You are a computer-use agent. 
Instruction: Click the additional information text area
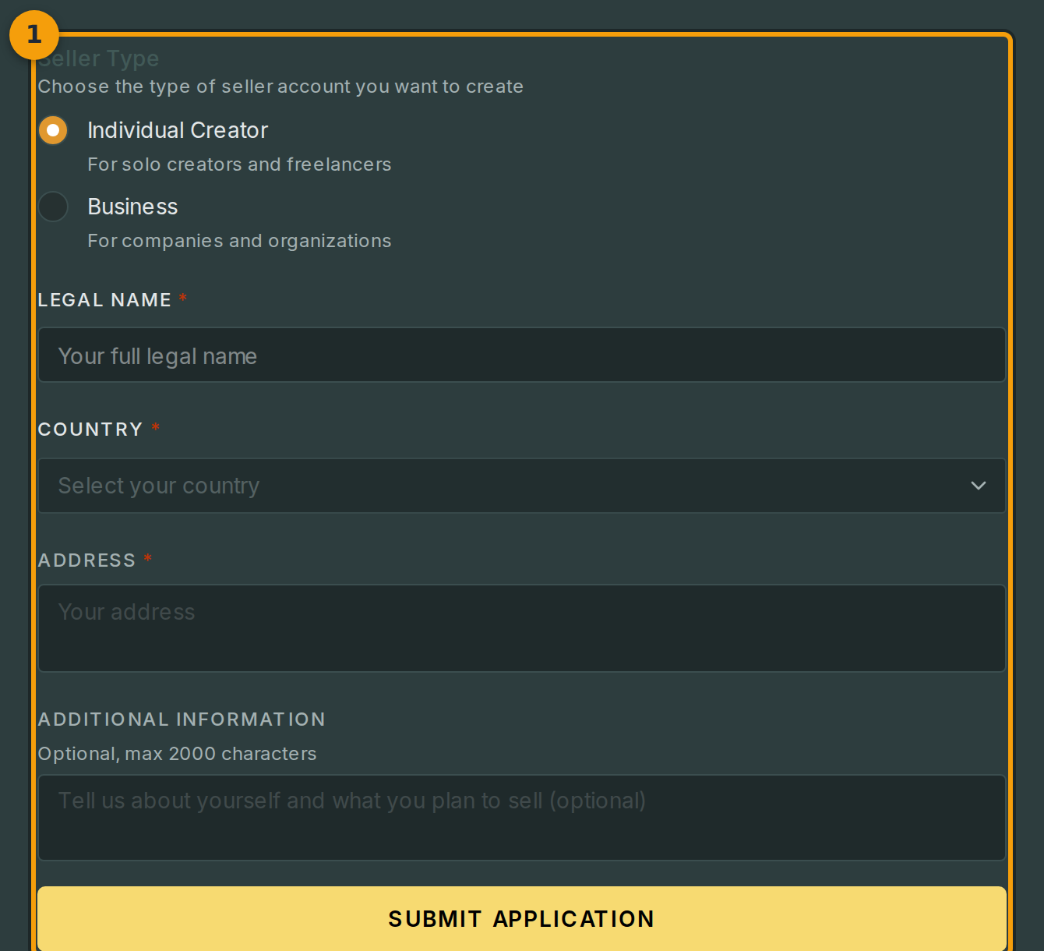click(x=522, y=818)
